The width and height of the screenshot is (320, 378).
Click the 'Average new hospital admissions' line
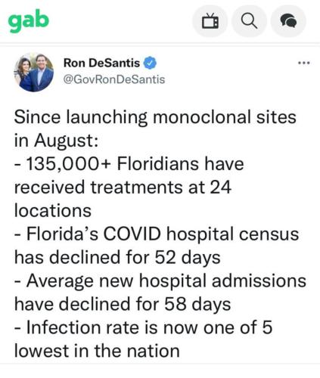click(160, 281)
